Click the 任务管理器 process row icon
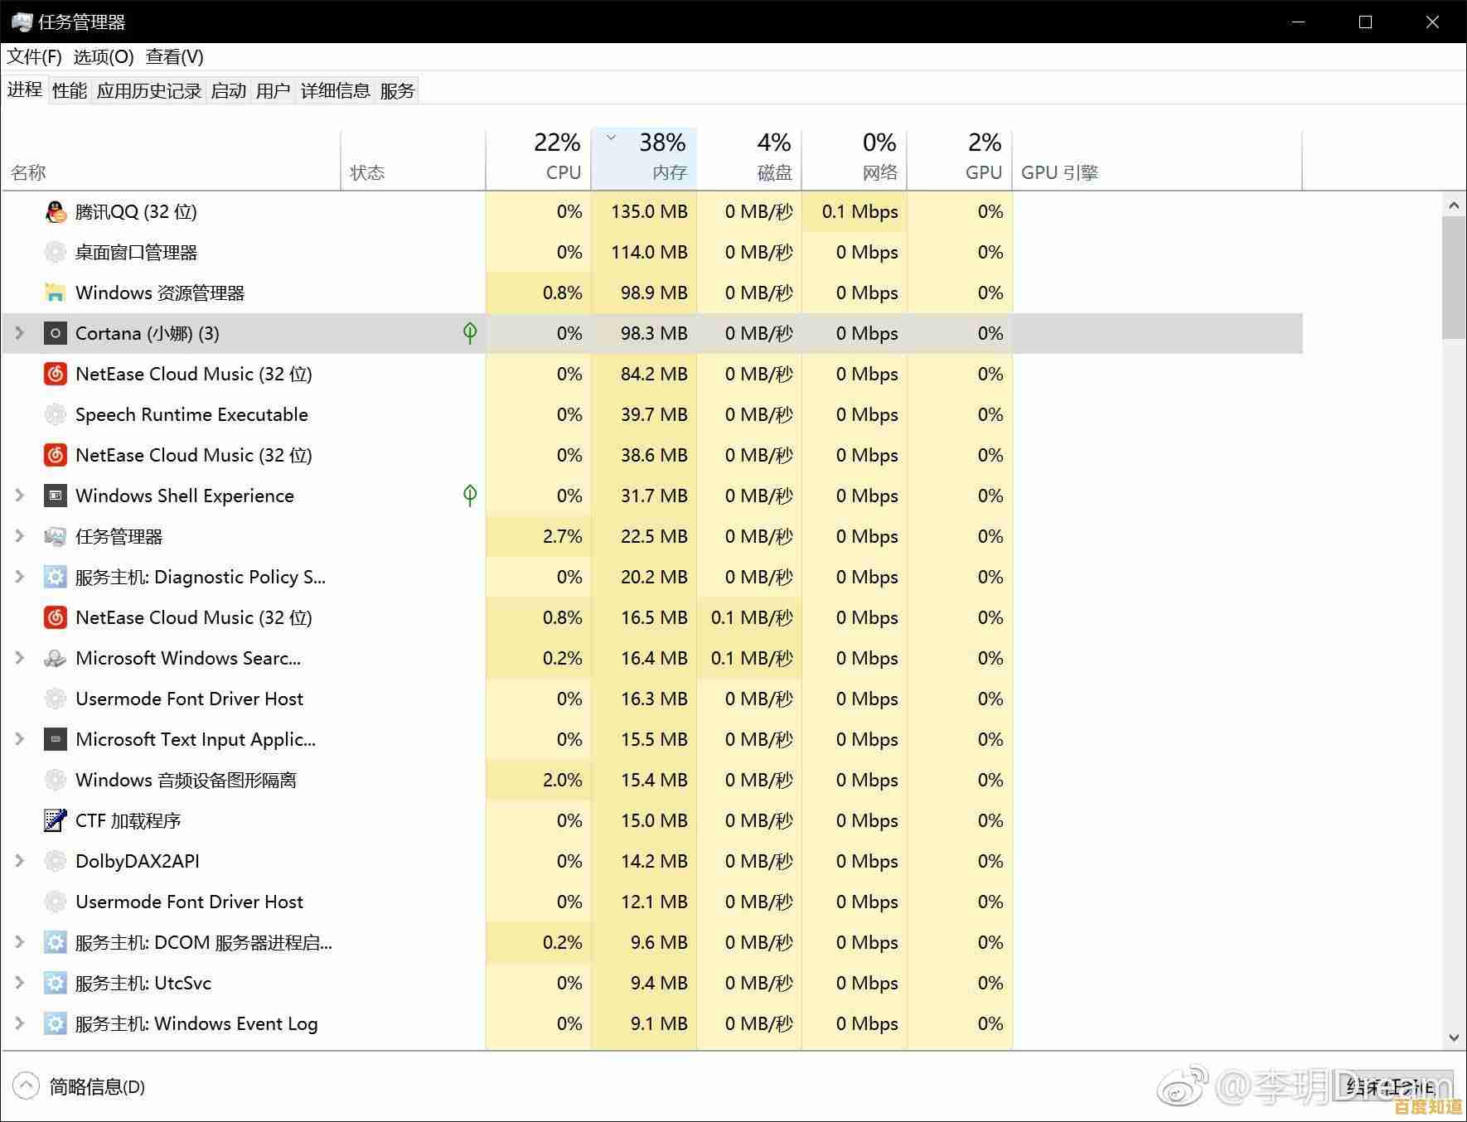1467x1122 pixels. tap(54, 536)
